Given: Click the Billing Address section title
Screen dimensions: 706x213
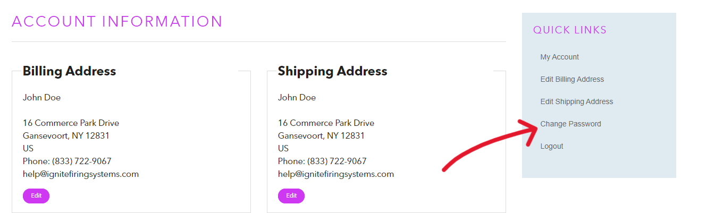Looking at the screenshot, I should [x=69, y=71].
